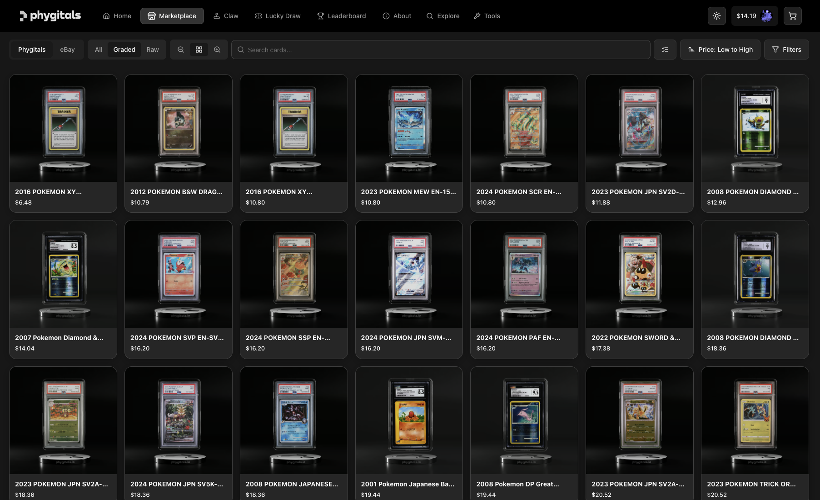Open 2023 Pokemon Trick Or card
This screenshot has height=500, width=820.
click(x=755, y=433)
